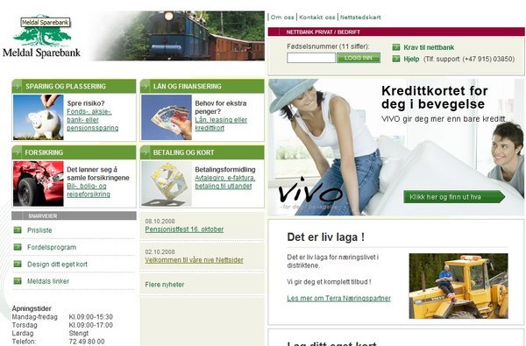Image resolution: width=526 pixels, height=346 pixels.
Task: Click the paper cube thumbnail
Action: coord(167,184)
